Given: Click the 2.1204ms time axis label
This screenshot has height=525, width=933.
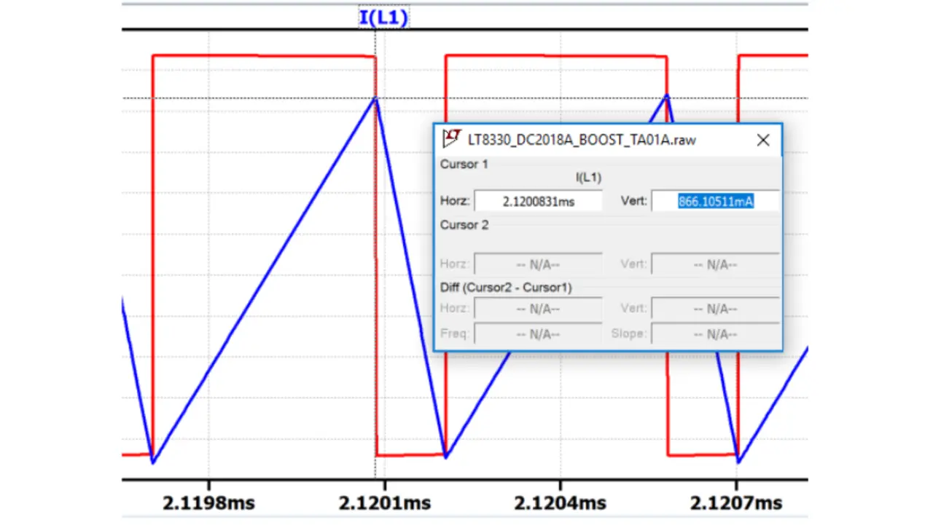Looking at the screenshot, I should tap(560, 502).
